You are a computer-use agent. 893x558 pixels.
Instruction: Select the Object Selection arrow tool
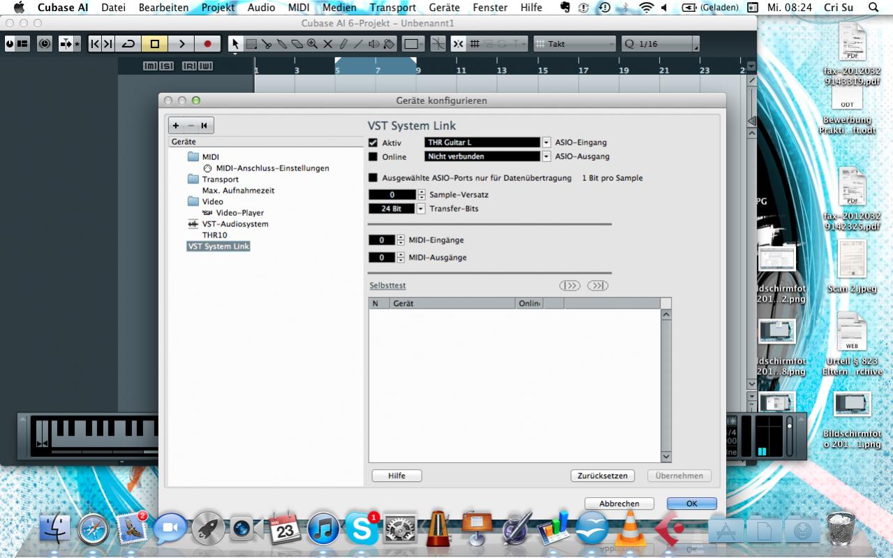[236, 44]
